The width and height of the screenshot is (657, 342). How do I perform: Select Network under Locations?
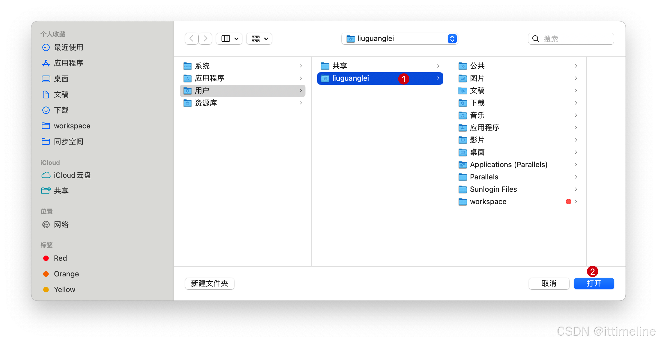61,225
